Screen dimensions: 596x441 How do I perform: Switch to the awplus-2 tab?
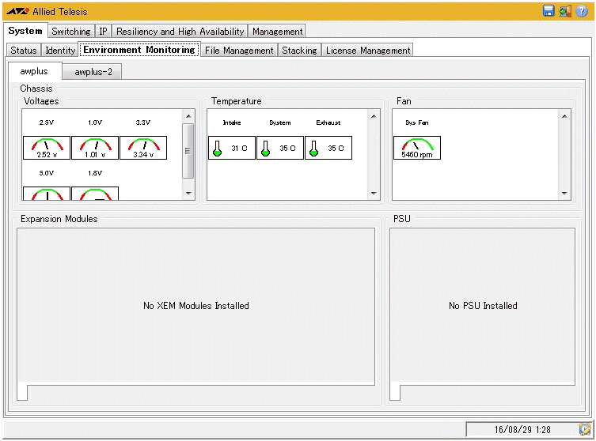(x=93, y=72)
